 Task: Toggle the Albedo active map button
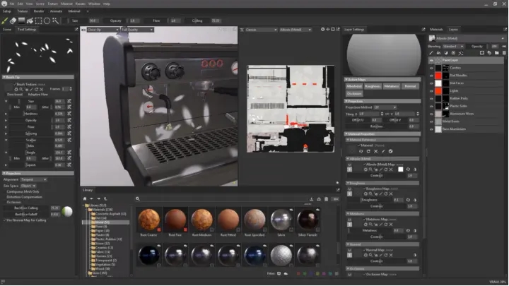pos(354,86)
